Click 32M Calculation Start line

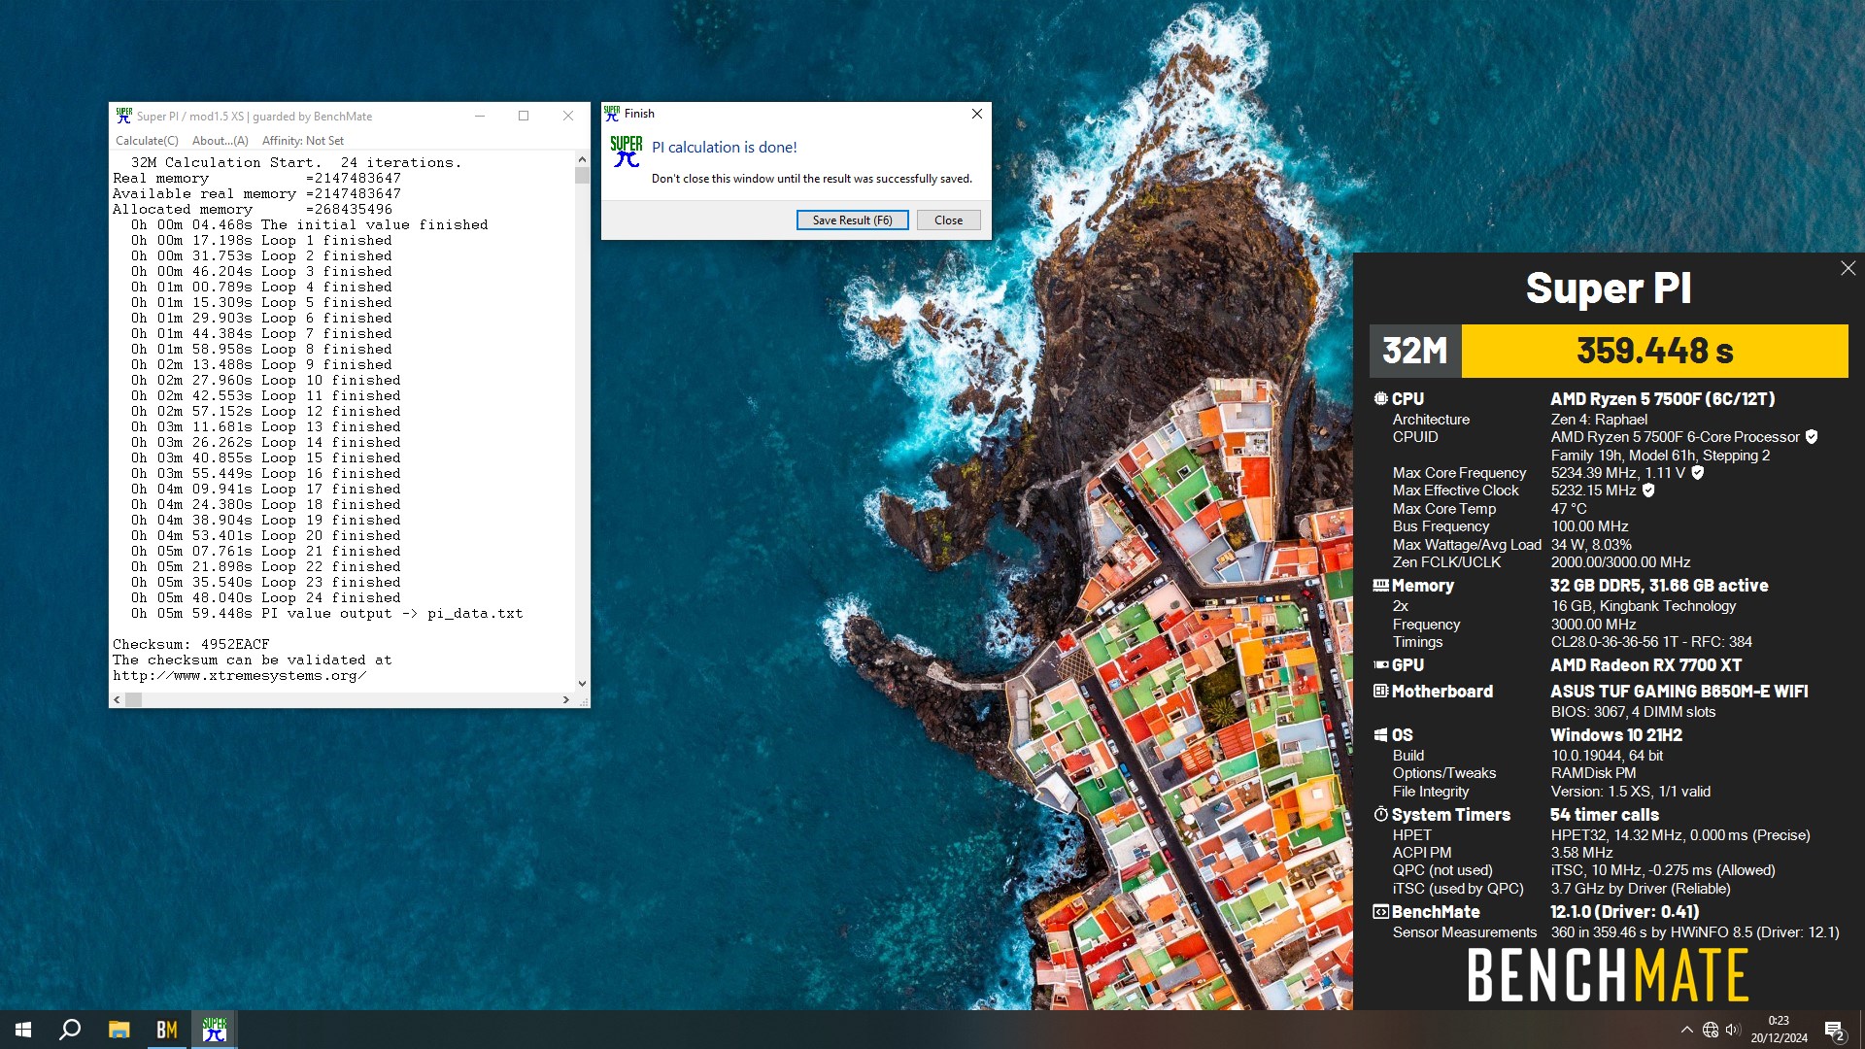(x=296, y=162)
